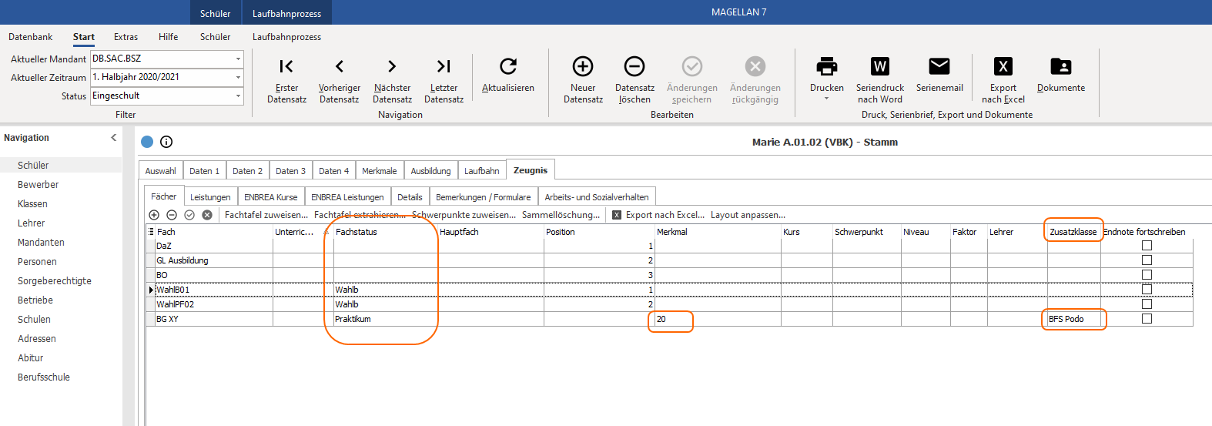Screen dimensions: 1212x426
Task: Undo changes (Änderungen rückgängig)
Action: click(755, 79)
